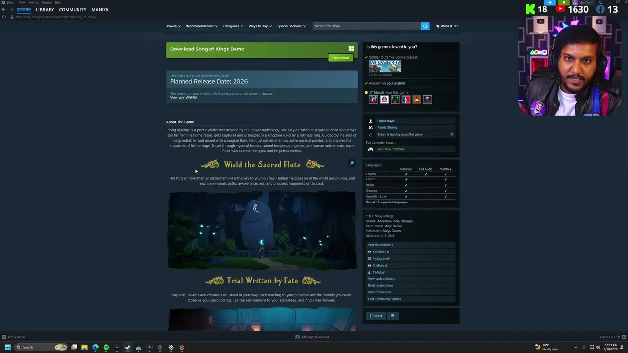628x353 pixels.
Task: Click the Steam store URL address bar
Action: [x=55, y=17]
